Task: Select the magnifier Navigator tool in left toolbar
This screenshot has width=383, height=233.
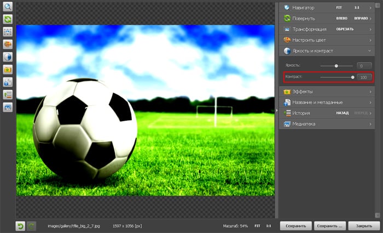Action: (8, 7)
